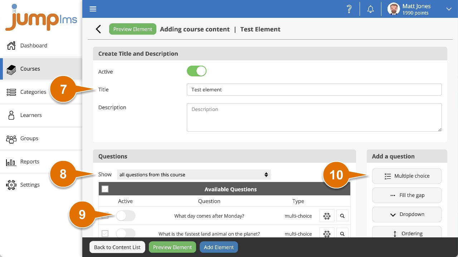Add a Fill the gap question
The image size is (458, 257).
point(407,195)
